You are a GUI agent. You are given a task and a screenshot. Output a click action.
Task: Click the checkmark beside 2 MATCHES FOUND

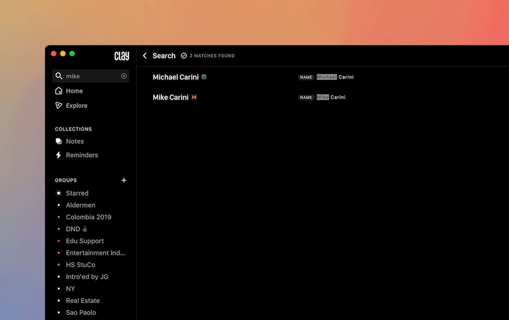click(x=184, y=56)
